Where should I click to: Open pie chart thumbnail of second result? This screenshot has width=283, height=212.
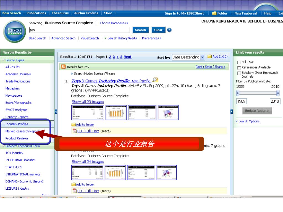(167, 173)
